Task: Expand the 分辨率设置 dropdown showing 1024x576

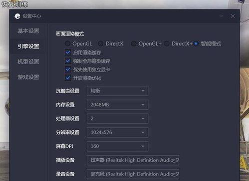Action: 117,132
